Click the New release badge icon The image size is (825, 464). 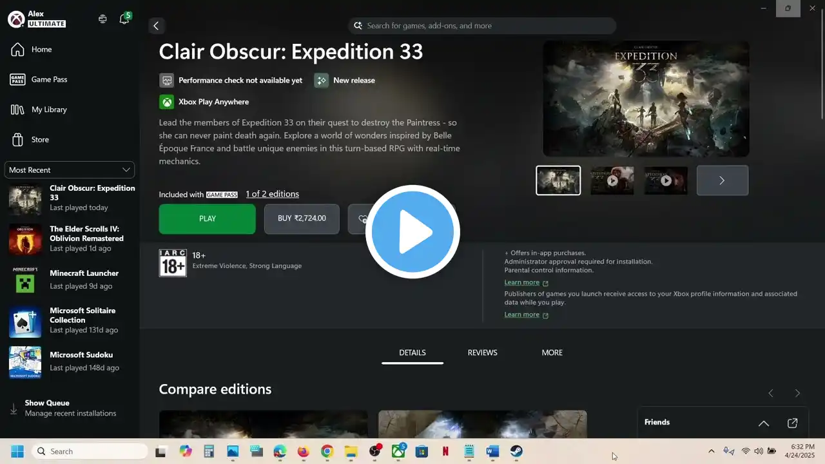pyautogui.click(x=321, y=81)
